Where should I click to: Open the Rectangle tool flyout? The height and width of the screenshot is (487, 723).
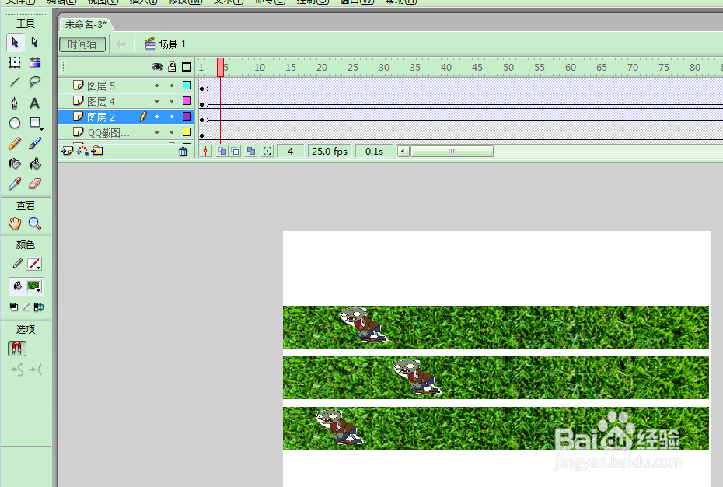pos(36,123)
